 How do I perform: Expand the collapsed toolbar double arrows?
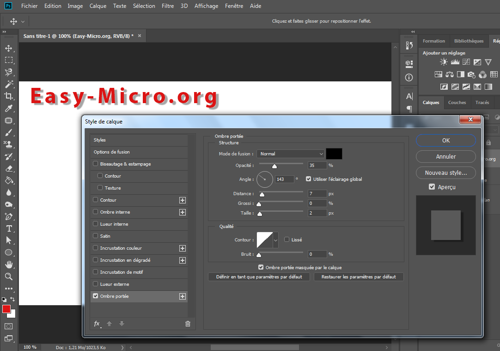click(x=4, y=31)
